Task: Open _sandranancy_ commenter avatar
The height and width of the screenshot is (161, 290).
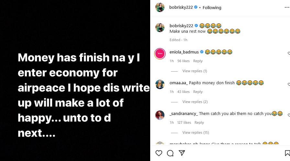Action: coord(160,115)
